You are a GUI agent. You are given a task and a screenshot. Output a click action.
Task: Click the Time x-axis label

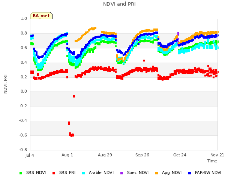212,161
